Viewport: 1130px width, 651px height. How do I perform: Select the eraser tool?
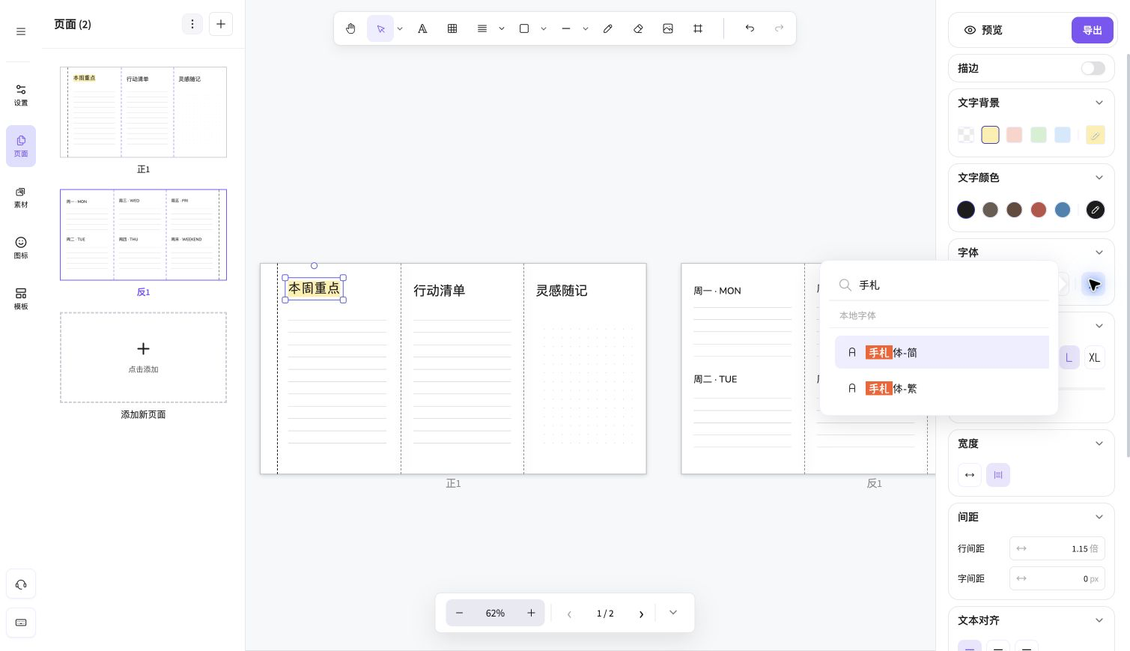tap(638, 28)
